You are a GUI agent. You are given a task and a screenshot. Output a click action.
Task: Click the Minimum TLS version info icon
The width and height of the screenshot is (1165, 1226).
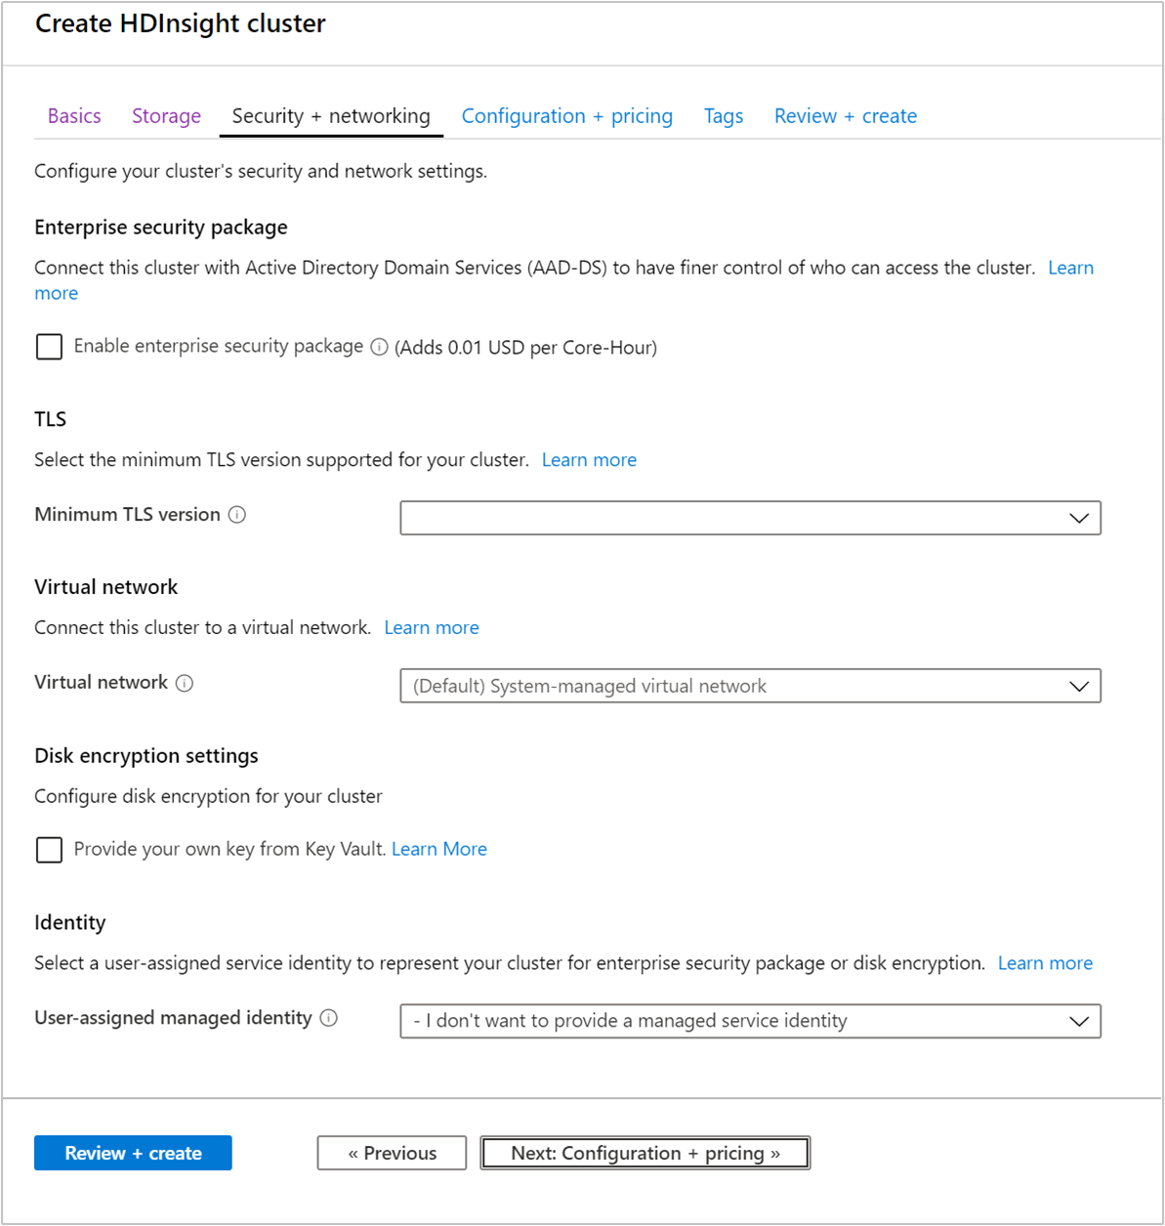coord(236,514)
